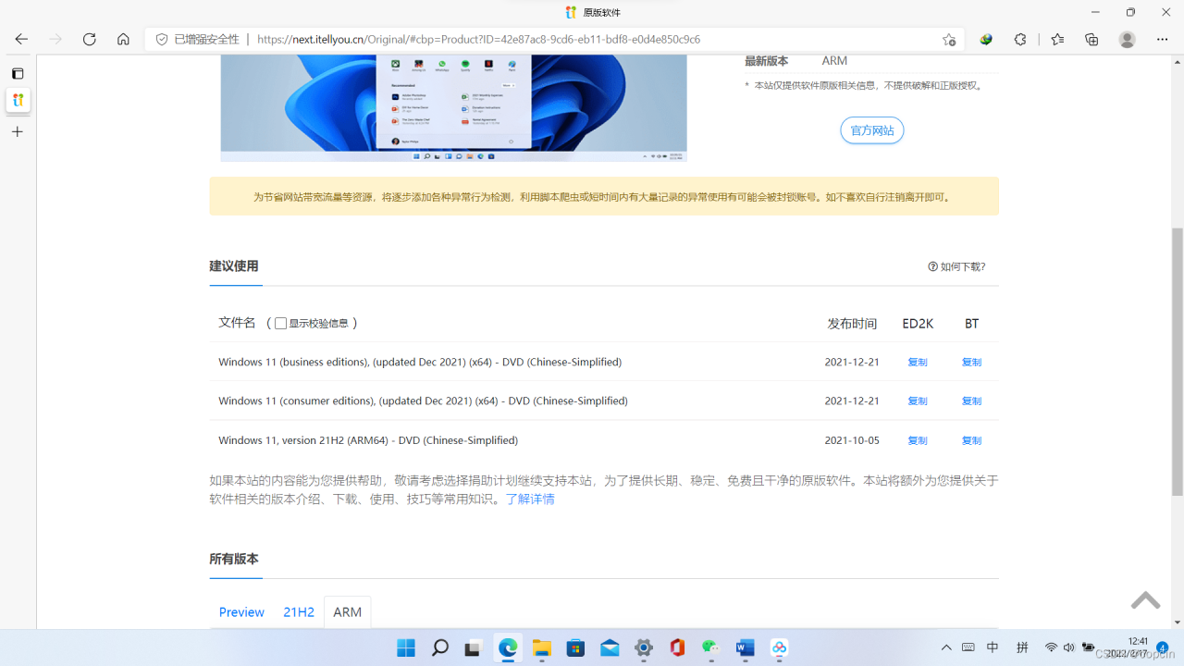
Task: Click the address bar URL field
Action: pos(592,40)
